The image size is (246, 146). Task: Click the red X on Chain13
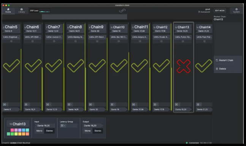tap(184, 66)
